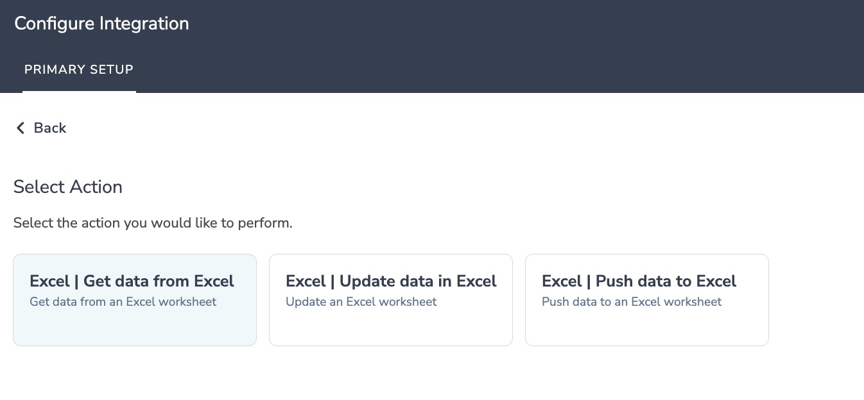
Task: Click "Update an Excel worksheet" description text
Action: pos(361,302)
